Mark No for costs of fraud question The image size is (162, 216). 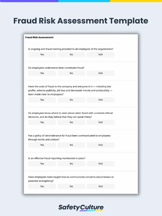[x=71, y=100]
